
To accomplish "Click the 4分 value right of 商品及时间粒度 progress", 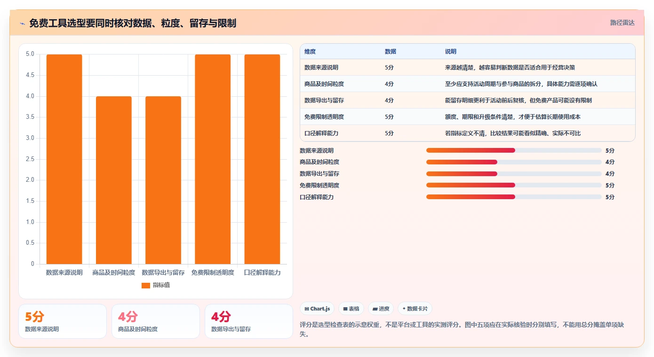I will (610, 162).
